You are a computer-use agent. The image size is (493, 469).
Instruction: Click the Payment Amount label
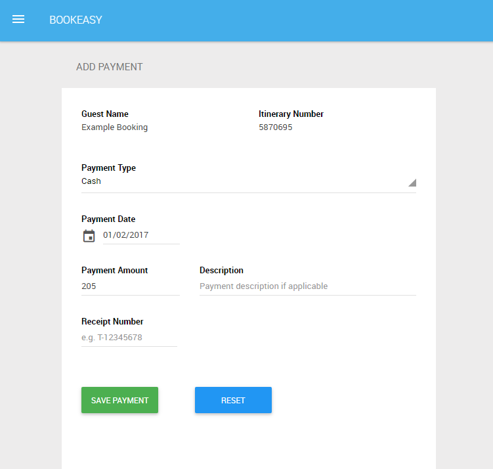114,270
